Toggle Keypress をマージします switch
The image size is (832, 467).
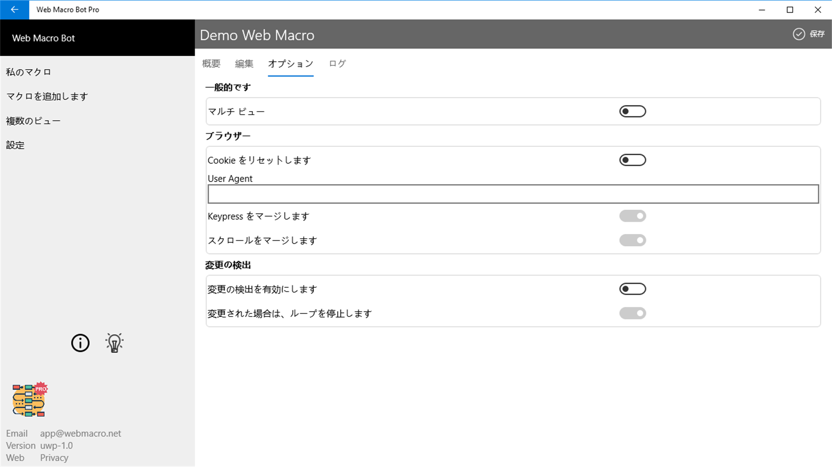[632, 216]
